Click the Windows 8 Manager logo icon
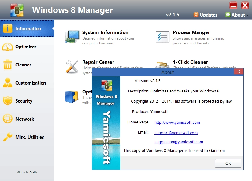The height and width of the screenshot is (181, 252). (17, 10)
